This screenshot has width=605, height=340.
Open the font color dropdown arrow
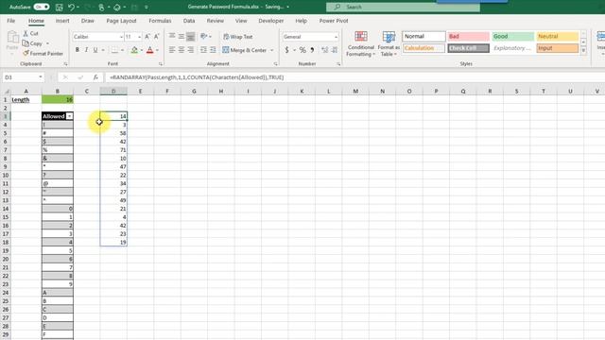click(158, 50)
